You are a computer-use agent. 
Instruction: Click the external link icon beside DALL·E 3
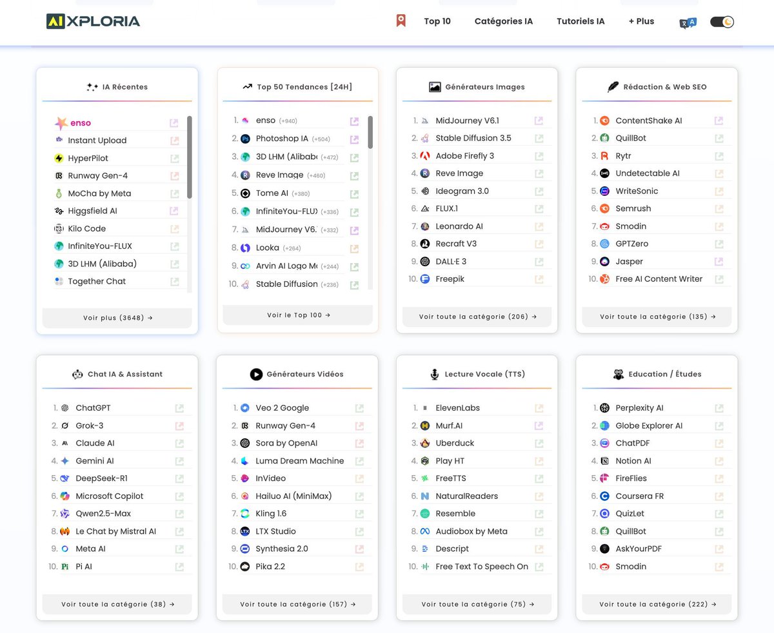point(539,261)
